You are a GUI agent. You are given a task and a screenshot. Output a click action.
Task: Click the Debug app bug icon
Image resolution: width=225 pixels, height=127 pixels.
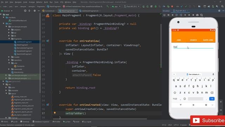[155, 6]
